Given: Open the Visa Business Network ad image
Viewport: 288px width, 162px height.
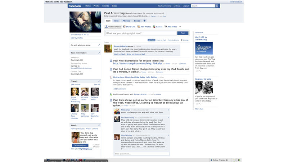Looking at the screenshot, I should 204,48.
